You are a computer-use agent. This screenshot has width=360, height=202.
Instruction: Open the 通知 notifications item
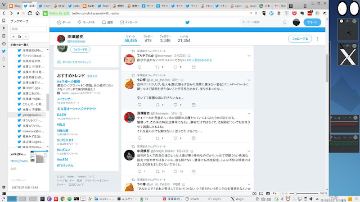point(107,22)
